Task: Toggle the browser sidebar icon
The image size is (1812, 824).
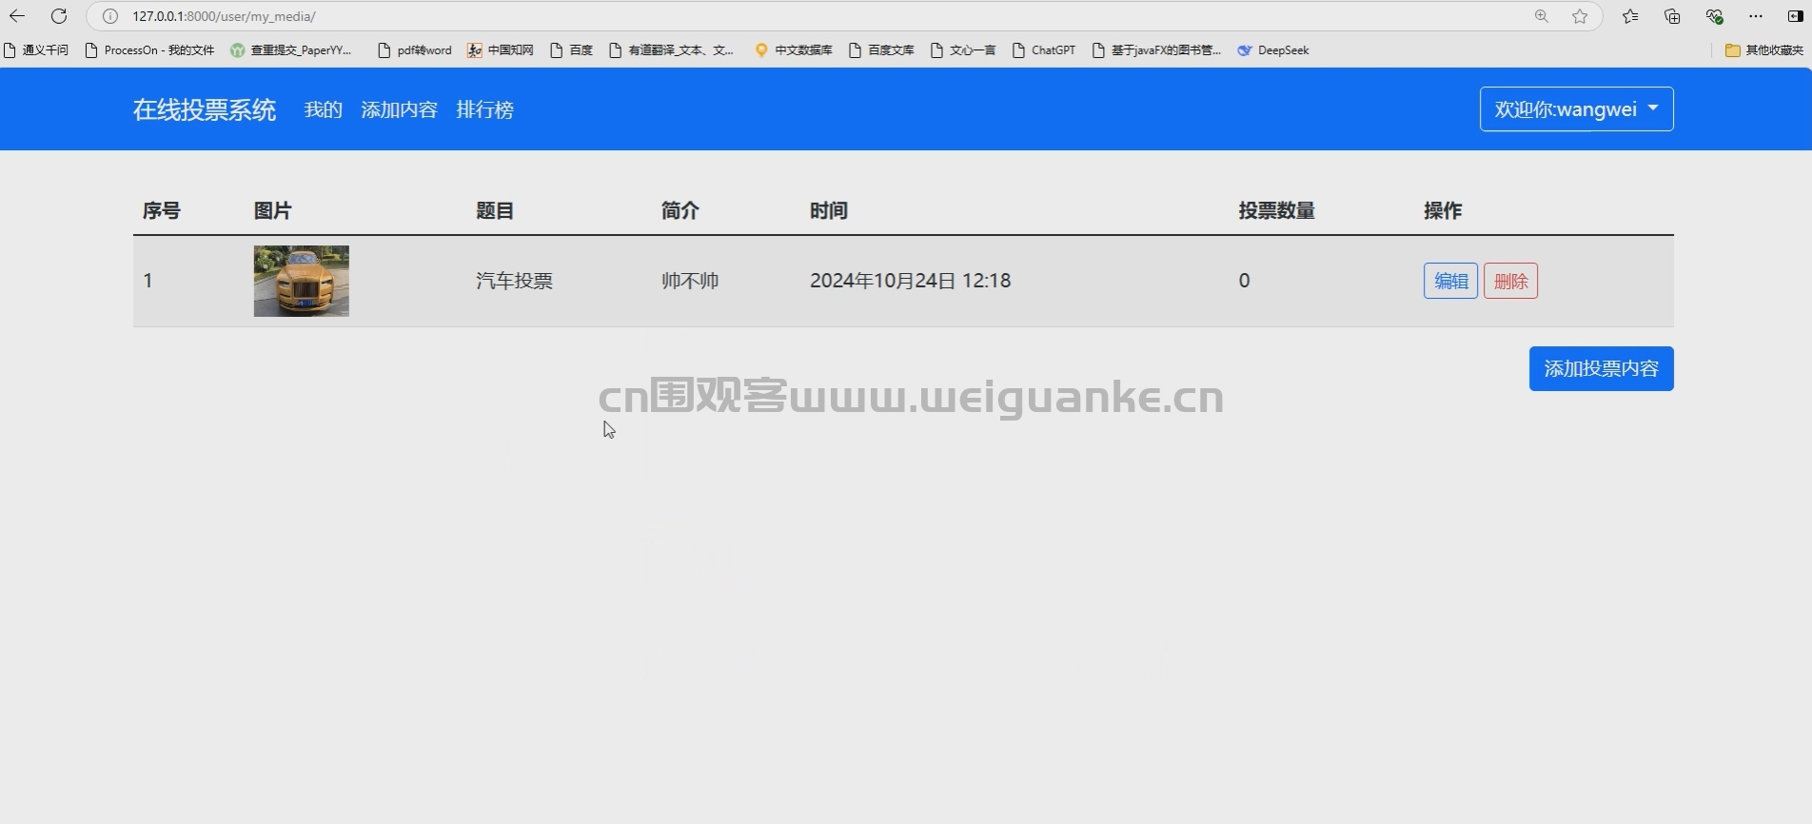Action: click(x=1795, y=16)
